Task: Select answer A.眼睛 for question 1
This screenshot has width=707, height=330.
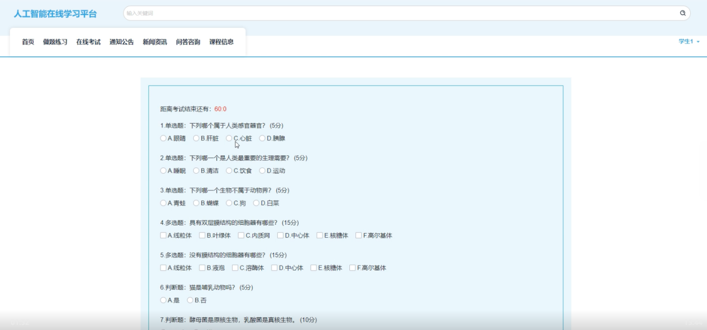Action: (163, 138)
